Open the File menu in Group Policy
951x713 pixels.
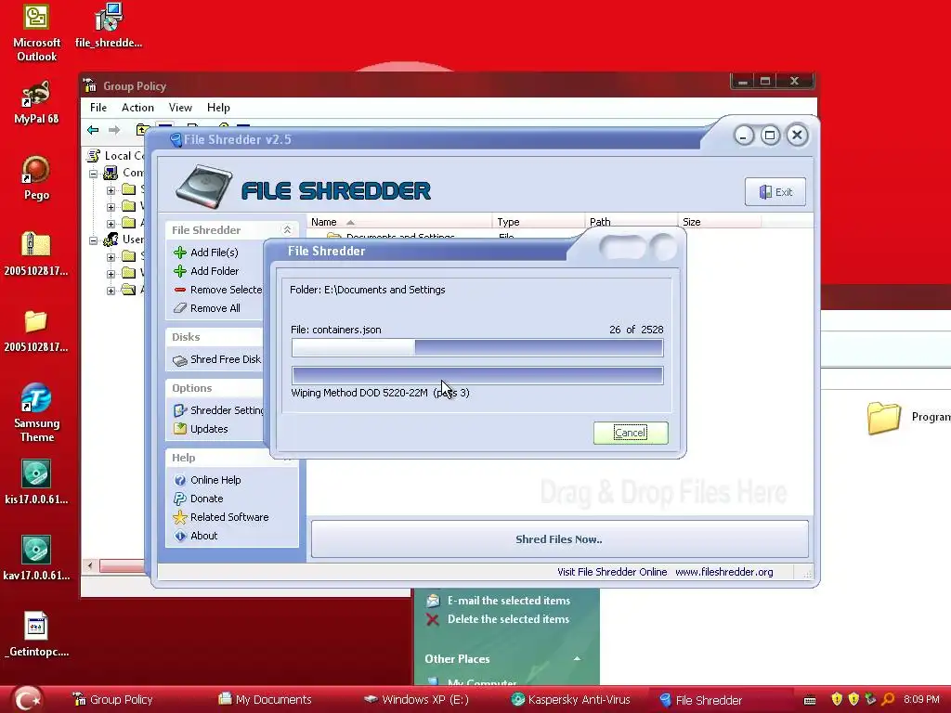pos(98,108)
